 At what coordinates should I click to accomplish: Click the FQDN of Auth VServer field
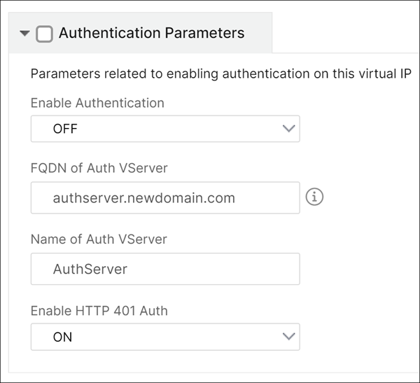pos(165,197)
